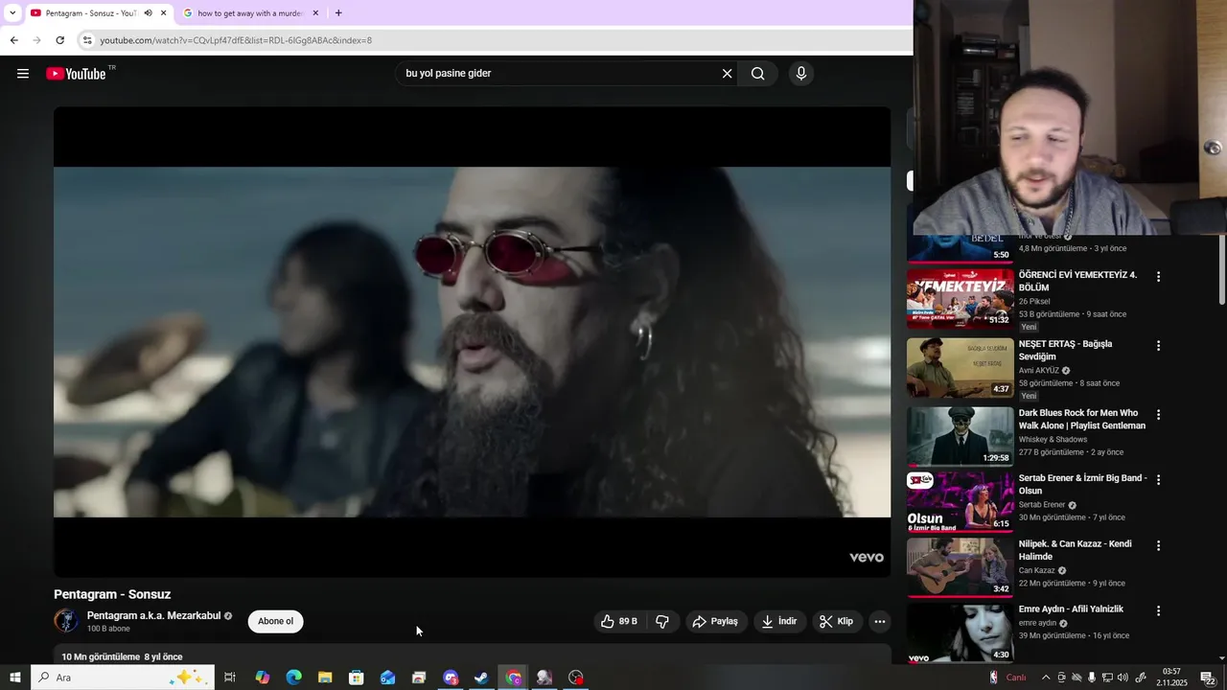Open Chrome from taskbar
Screen dimensions: 1227x690
click(x=514, y=678)
